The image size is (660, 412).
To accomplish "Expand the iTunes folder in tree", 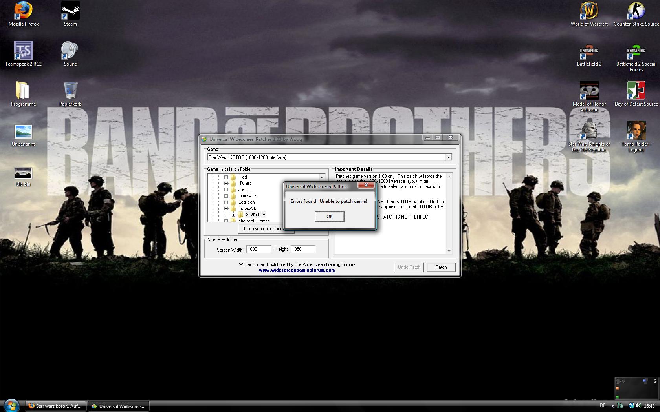I will (226, 183).
